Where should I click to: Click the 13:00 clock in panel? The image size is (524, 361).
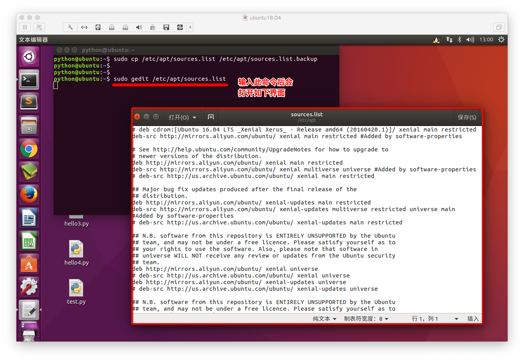pos(486,40)
